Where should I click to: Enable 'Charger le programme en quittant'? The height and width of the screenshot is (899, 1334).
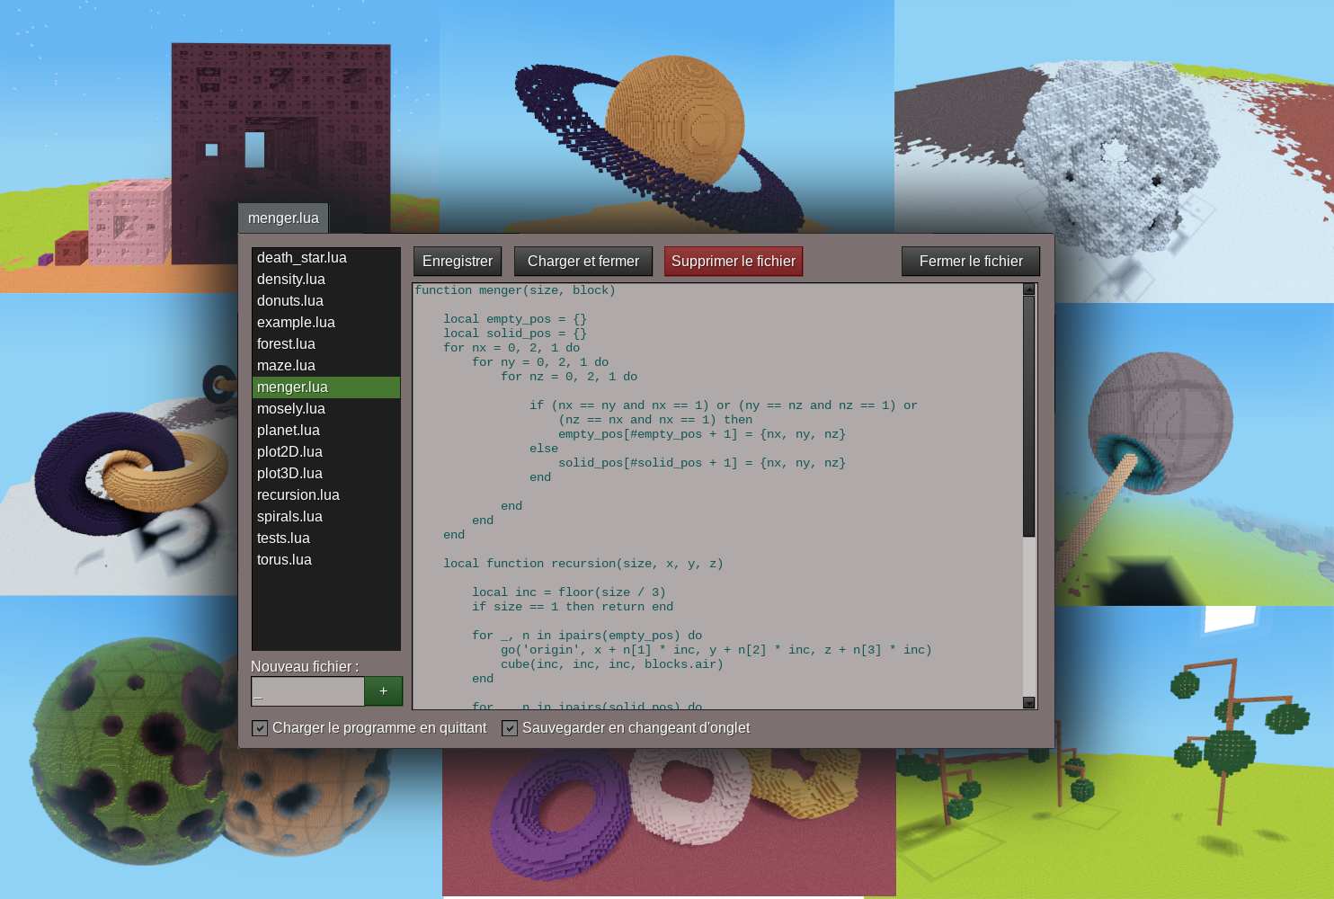pyautogui.click(x=260, y=728)
